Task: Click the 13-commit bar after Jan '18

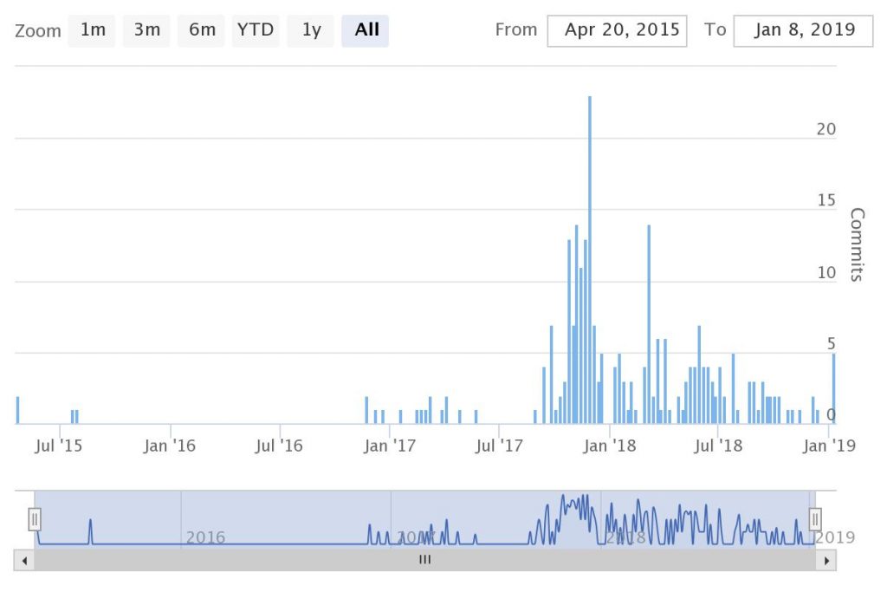Action: [x=647, y=321]
